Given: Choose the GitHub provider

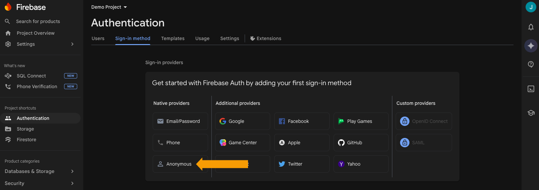Looking at the screenshot, I should [x=361, y=143].
